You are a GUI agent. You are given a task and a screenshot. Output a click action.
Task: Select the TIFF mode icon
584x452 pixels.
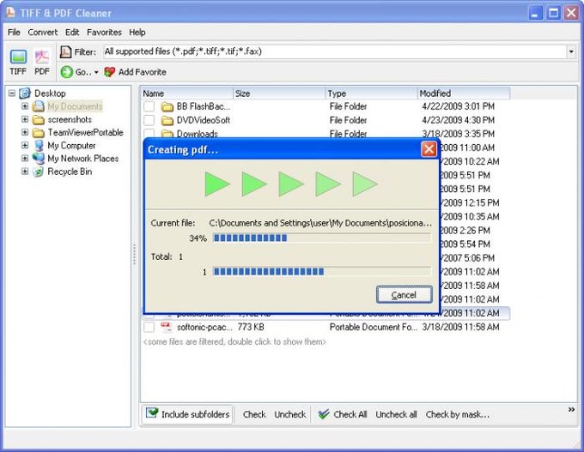pos(18,57)
